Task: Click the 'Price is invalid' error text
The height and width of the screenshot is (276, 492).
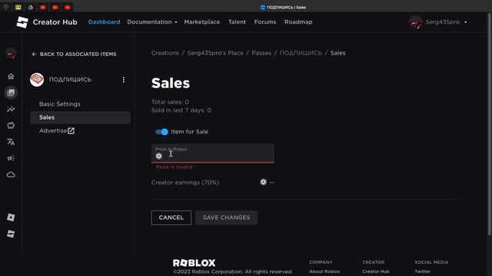Action: click(x=175, y=167)
